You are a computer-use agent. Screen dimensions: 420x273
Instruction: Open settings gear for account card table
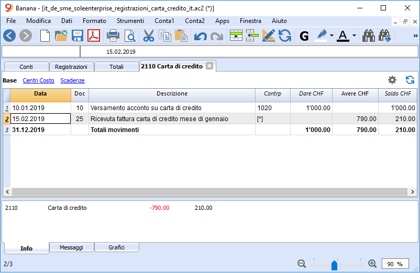click(x=392, y=80)
